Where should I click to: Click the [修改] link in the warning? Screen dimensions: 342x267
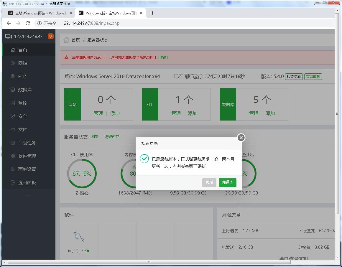163,57
